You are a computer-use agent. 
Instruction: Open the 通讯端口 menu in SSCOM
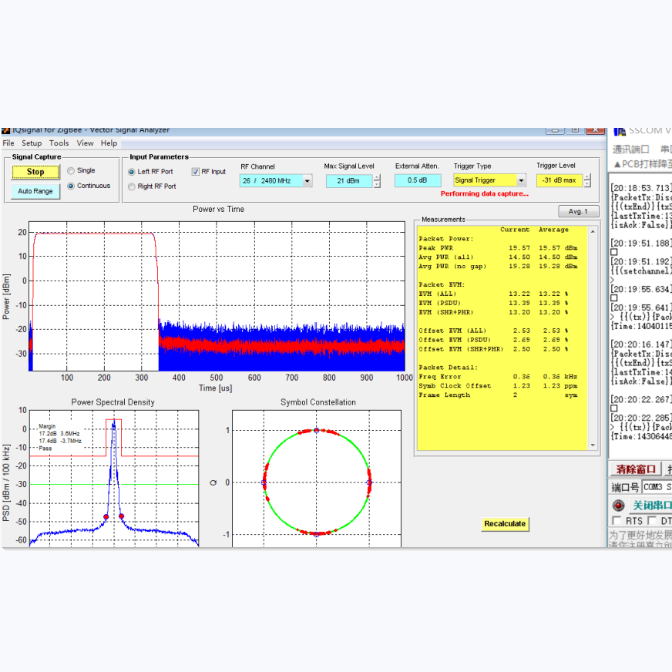click(x=630, y=150)
